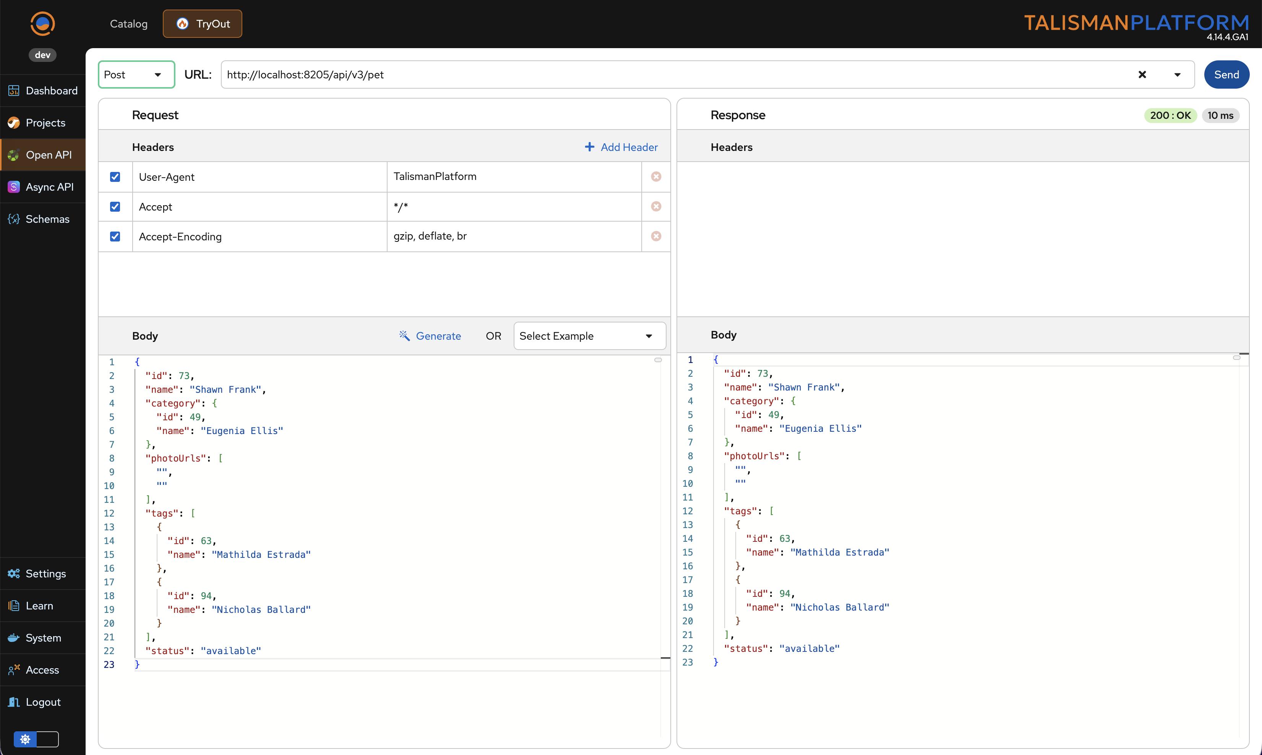Image resolution: width=1262 pixels, height=755 pixels.
Task: Click the Add Header link
Action: coord(621,147)
